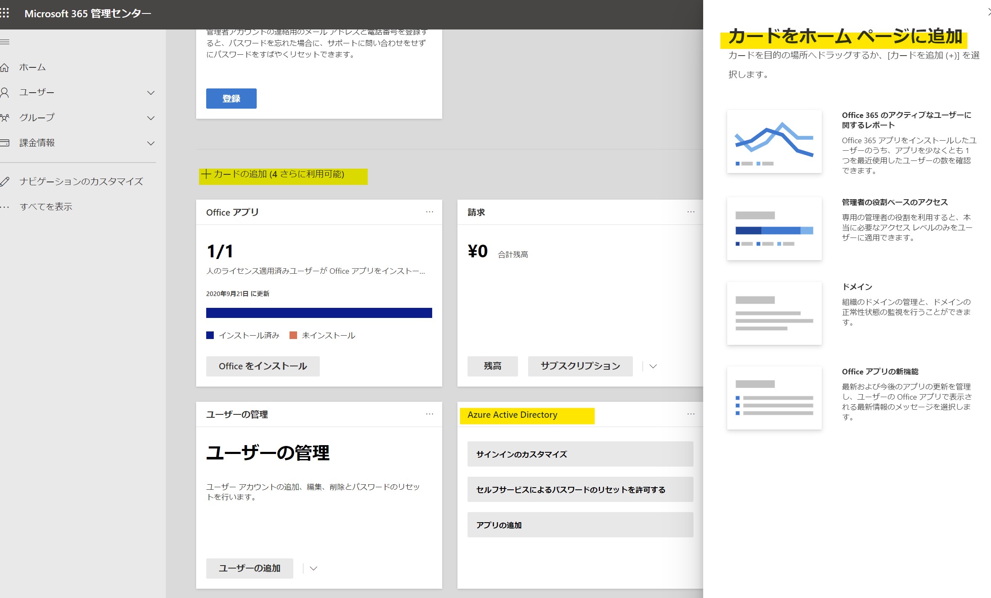Select the Office アプリの新機能 card thumbnail
The height and width of the screenshot is (598, 991).
(774, 398)
